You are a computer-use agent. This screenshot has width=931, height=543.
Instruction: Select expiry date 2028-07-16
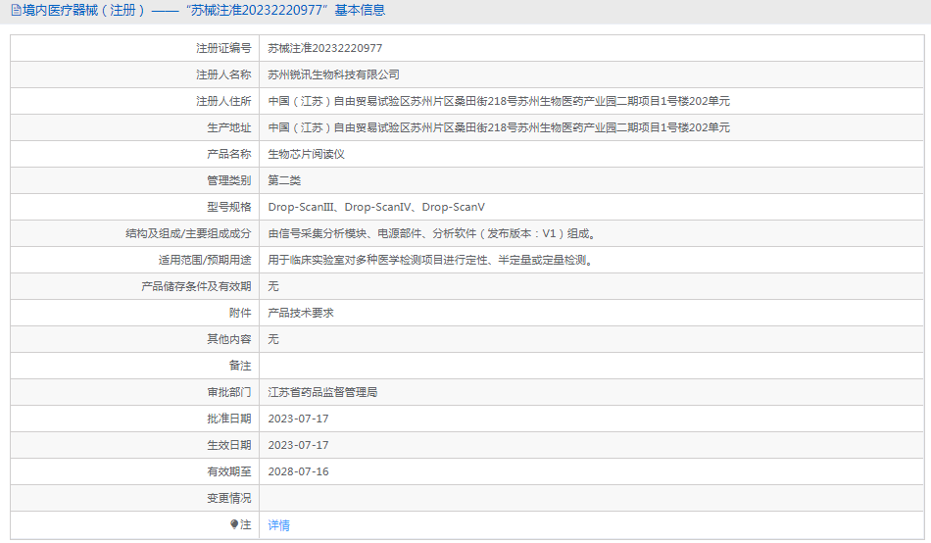pos(298,471)
